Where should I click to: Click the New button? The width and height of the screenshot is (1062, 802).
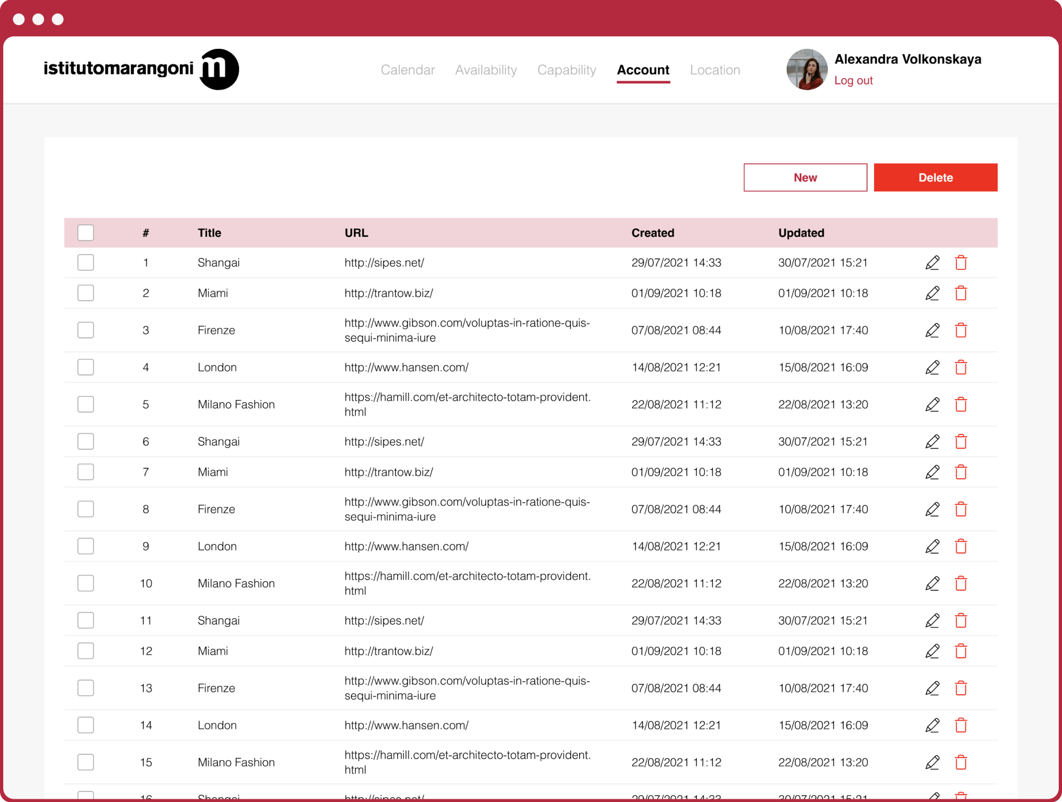(x=805, y=177)
